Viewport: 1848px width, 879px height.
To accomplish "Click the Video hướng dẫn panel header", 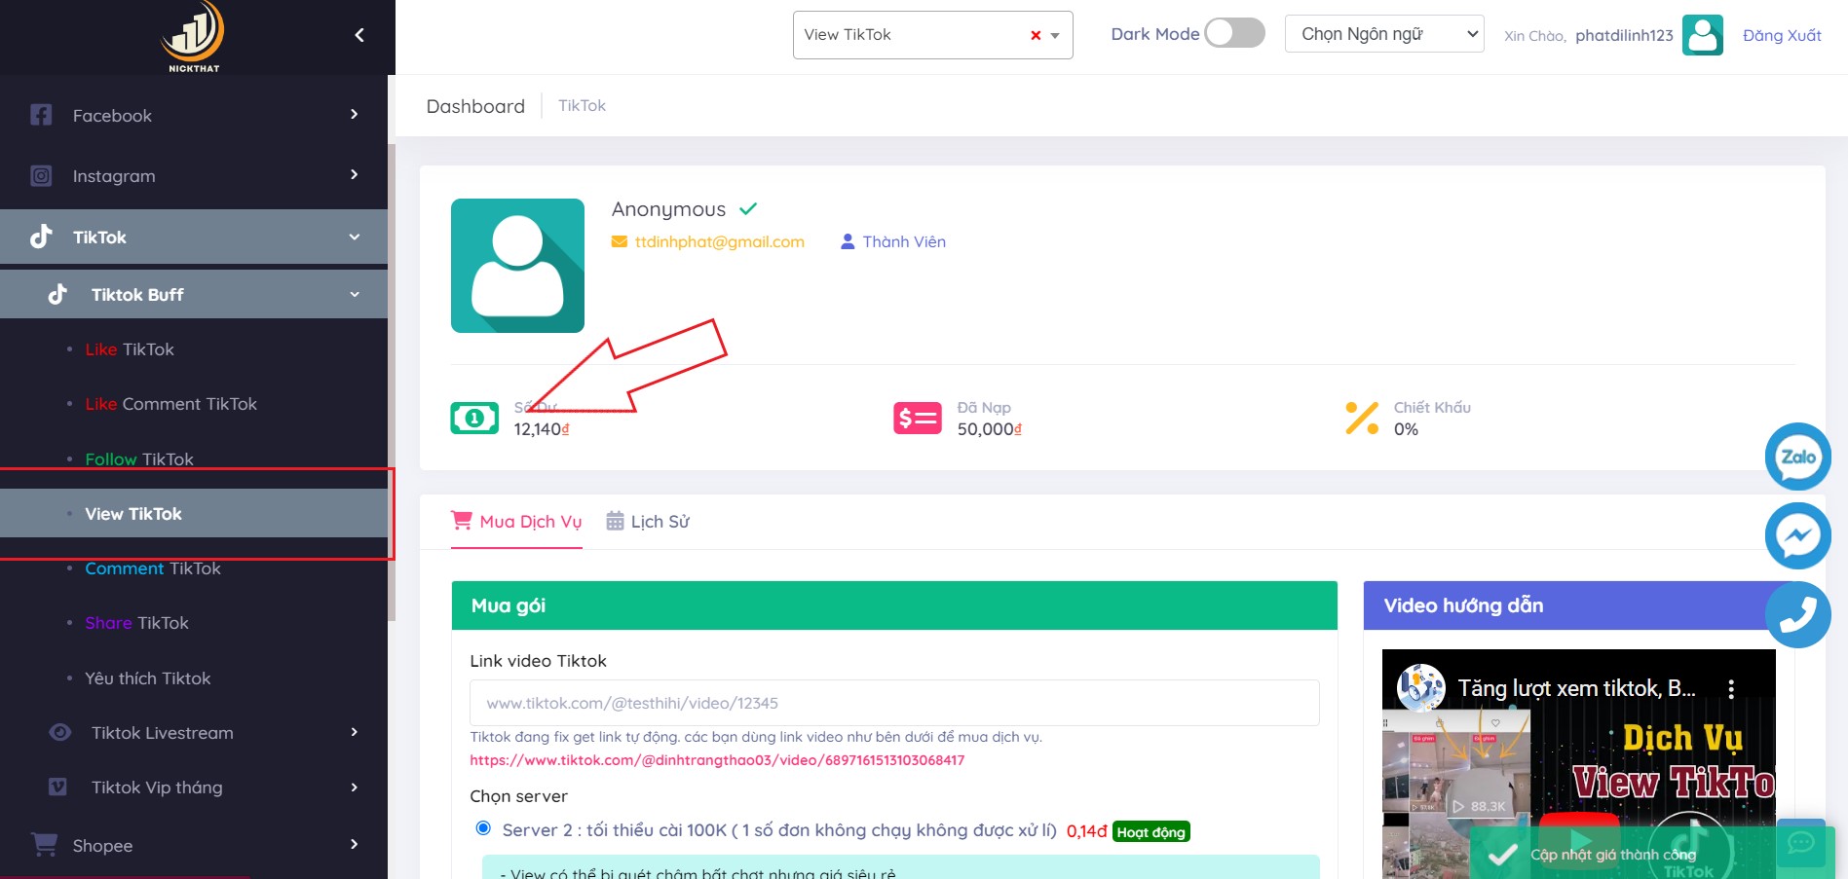I will [x=1580, y=605].
